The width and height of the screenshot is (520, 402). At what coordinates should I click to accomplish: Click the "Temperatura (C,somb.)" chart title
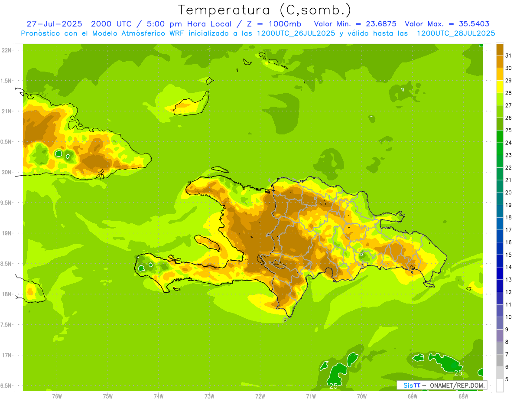click(x=264, y=10)
